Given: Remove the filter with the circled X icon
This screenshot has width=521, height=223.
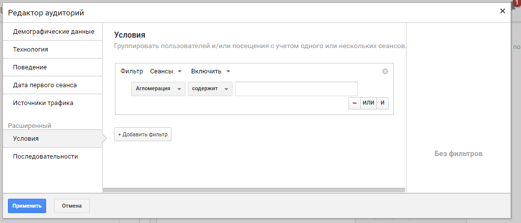Looking at the screenshot, I should (x=385, y=71).
